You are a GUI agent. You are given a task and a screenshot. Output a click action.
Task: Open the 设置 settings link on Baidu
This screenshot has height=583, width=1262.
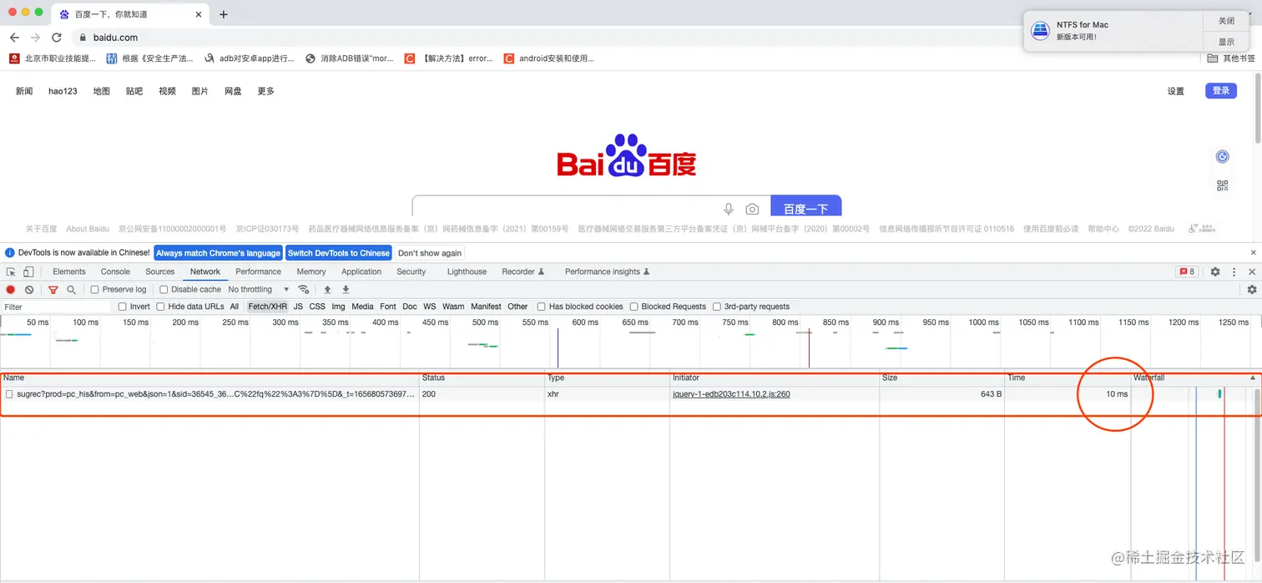coord(1175,91)
